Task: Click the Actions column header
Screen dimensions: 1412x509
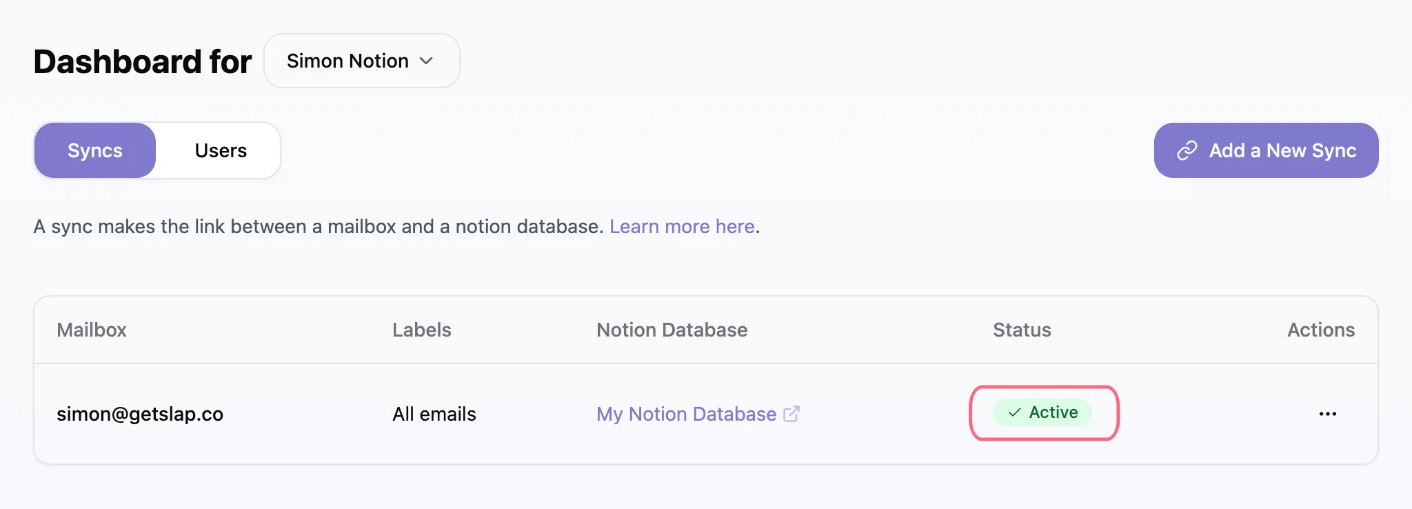Action: pyautogui.click(x=1320, y=330)
